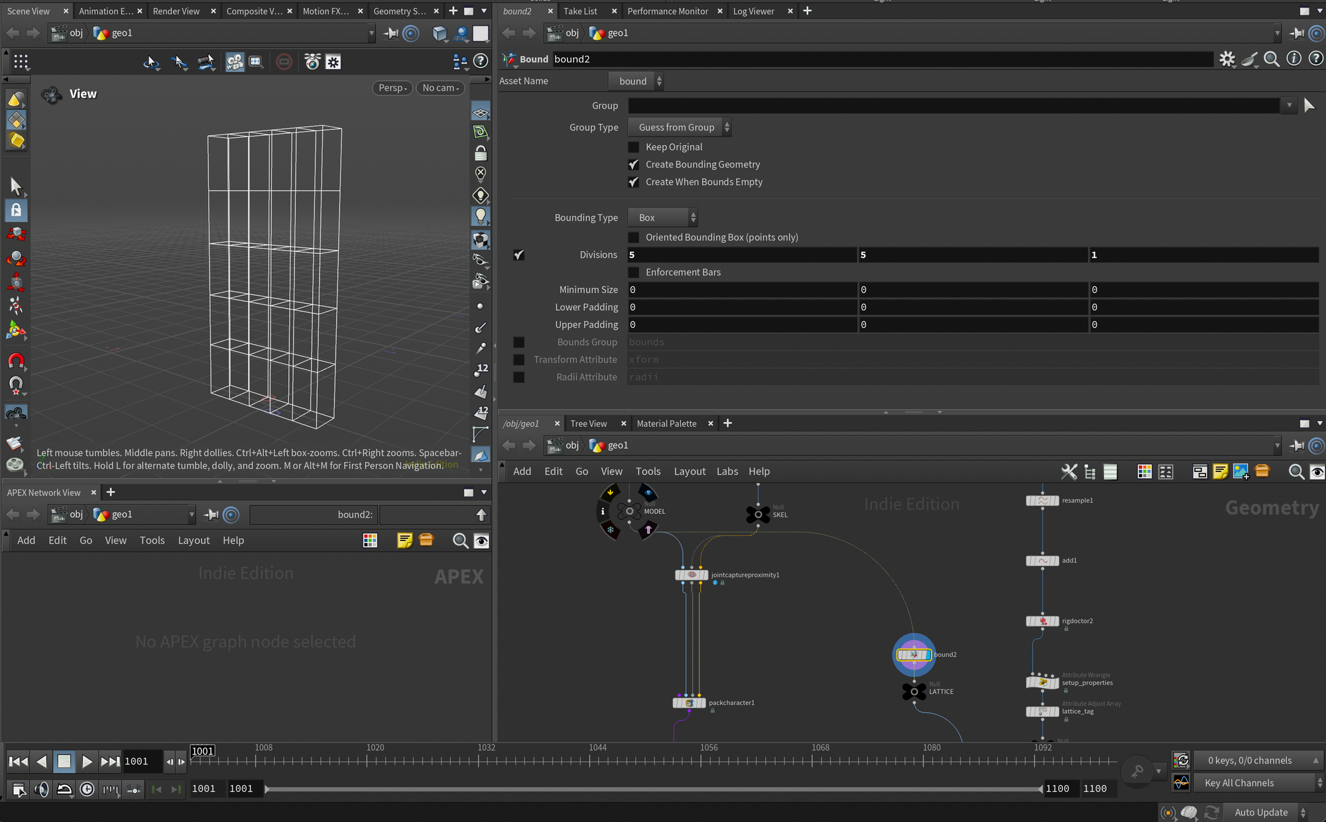Toggle Oriented Bounding Box checkbox
This screenshot has width=1326, height=822.
pyautogui.click(x=634, y=237)
